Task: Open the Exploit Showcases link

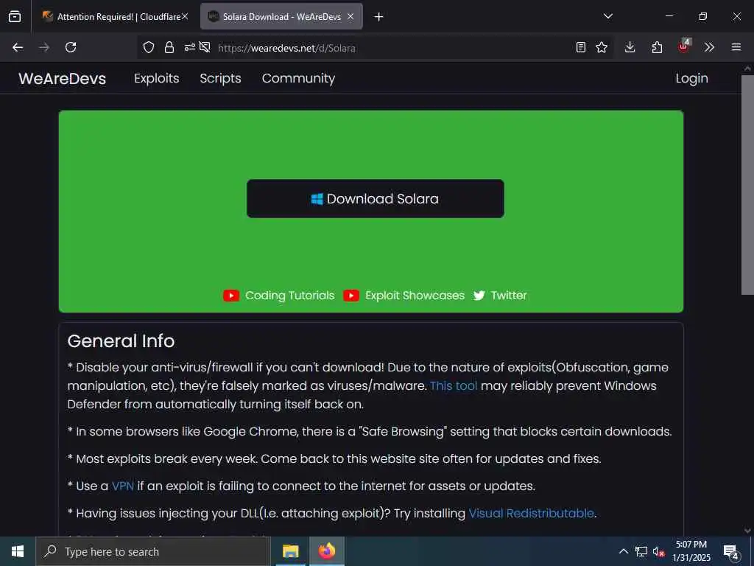Action: [415, 296]
